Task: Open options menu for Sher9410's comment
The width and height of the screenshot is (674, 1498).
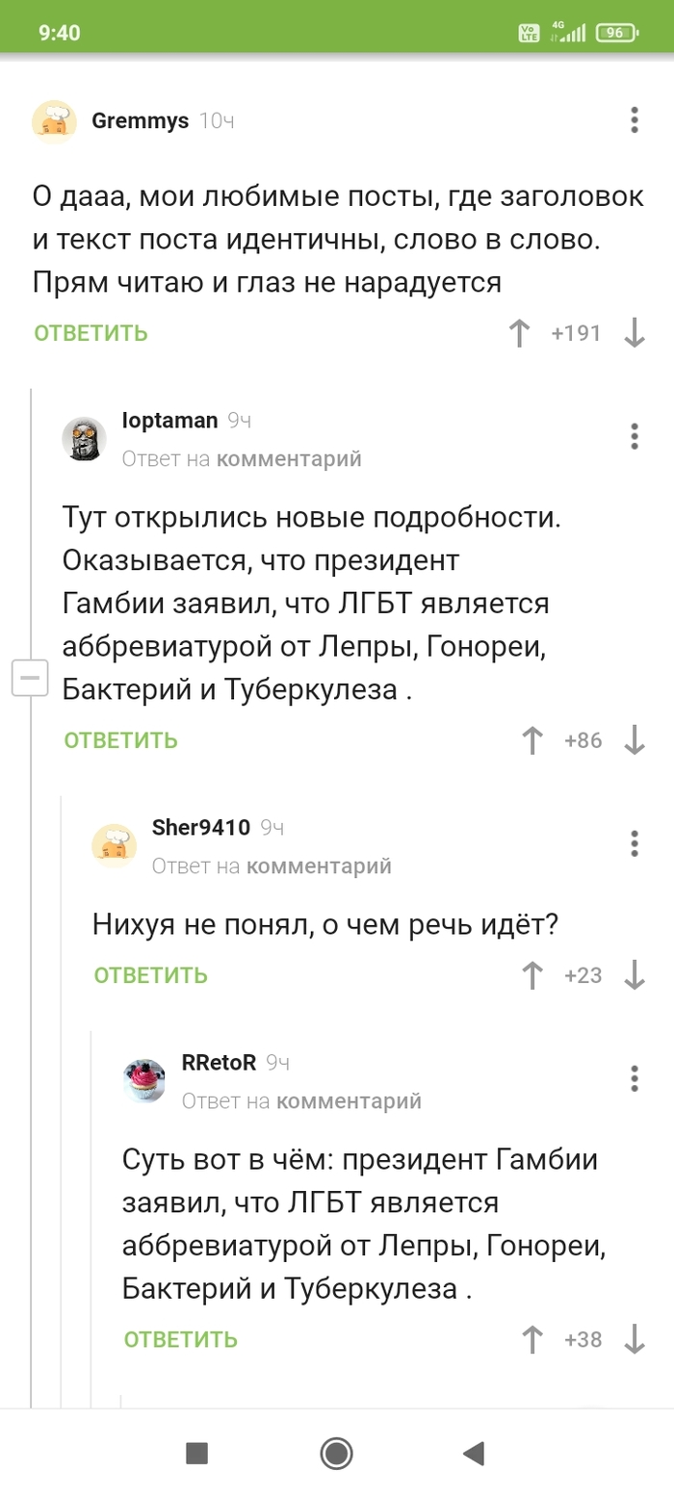Action: click(x=634, y=843)
